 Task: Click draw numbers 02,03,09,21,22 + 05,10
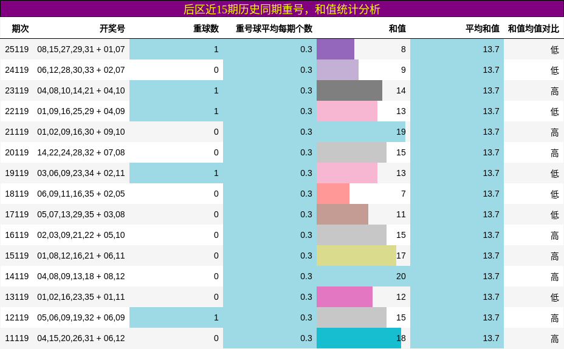pyautogui.click(x=81, y=235)
